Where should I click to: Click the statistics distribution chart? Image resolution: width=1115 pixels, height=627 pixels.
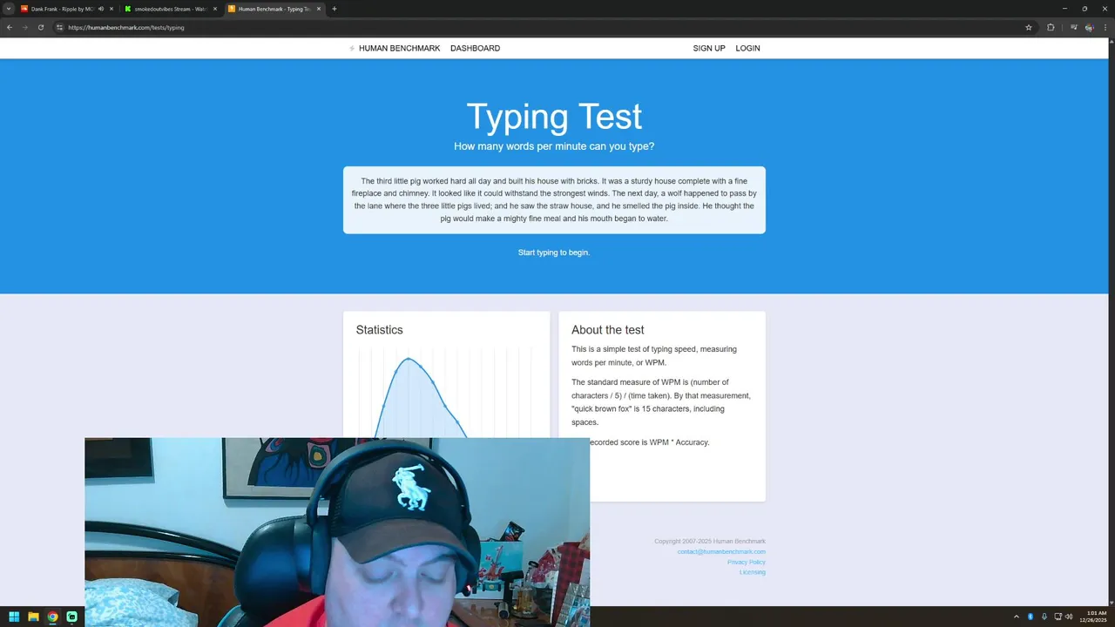pos(444,394)
